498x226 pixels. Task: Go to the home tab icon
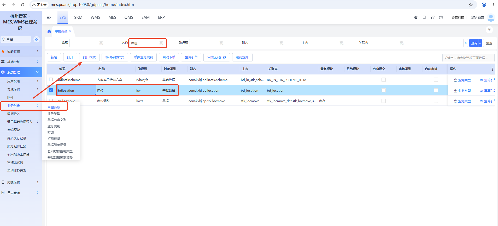pos(49,31)
